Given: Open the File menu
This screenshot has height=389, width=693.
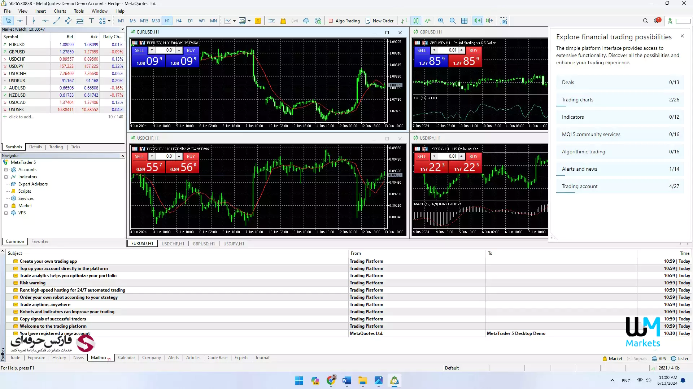Looking at the screenshot, I should pos(7,11).
